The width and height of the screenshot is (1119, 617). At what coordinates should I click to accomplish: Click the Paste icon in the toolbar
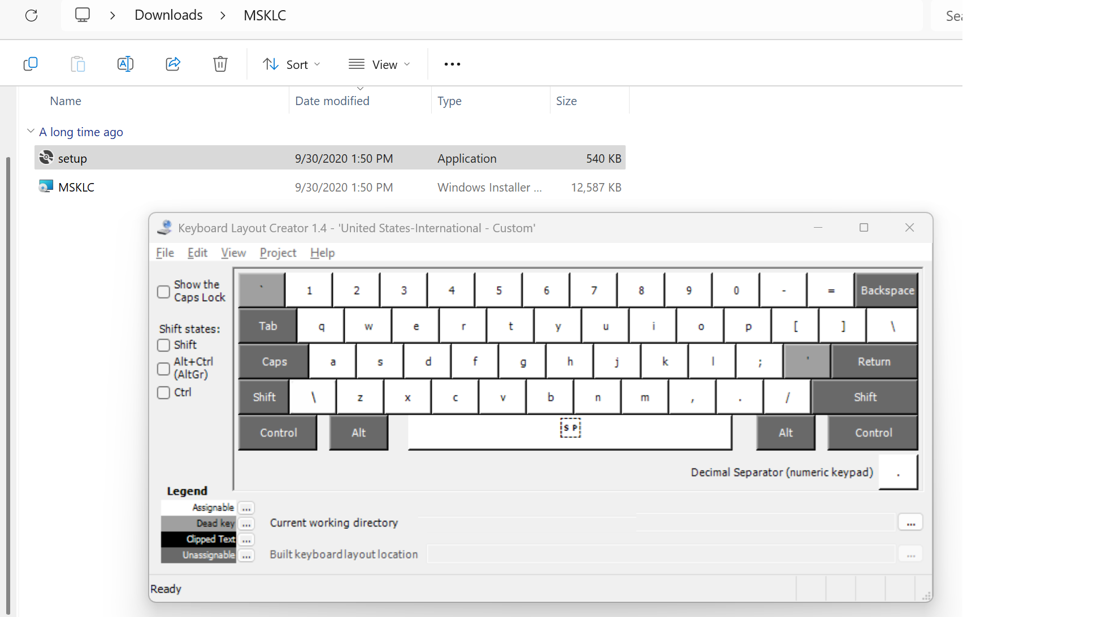[78, 64]
